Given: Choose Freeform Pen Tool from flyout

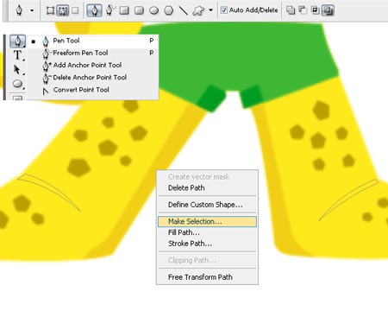Looking at the screenshot, I should [x=93, y=54].
